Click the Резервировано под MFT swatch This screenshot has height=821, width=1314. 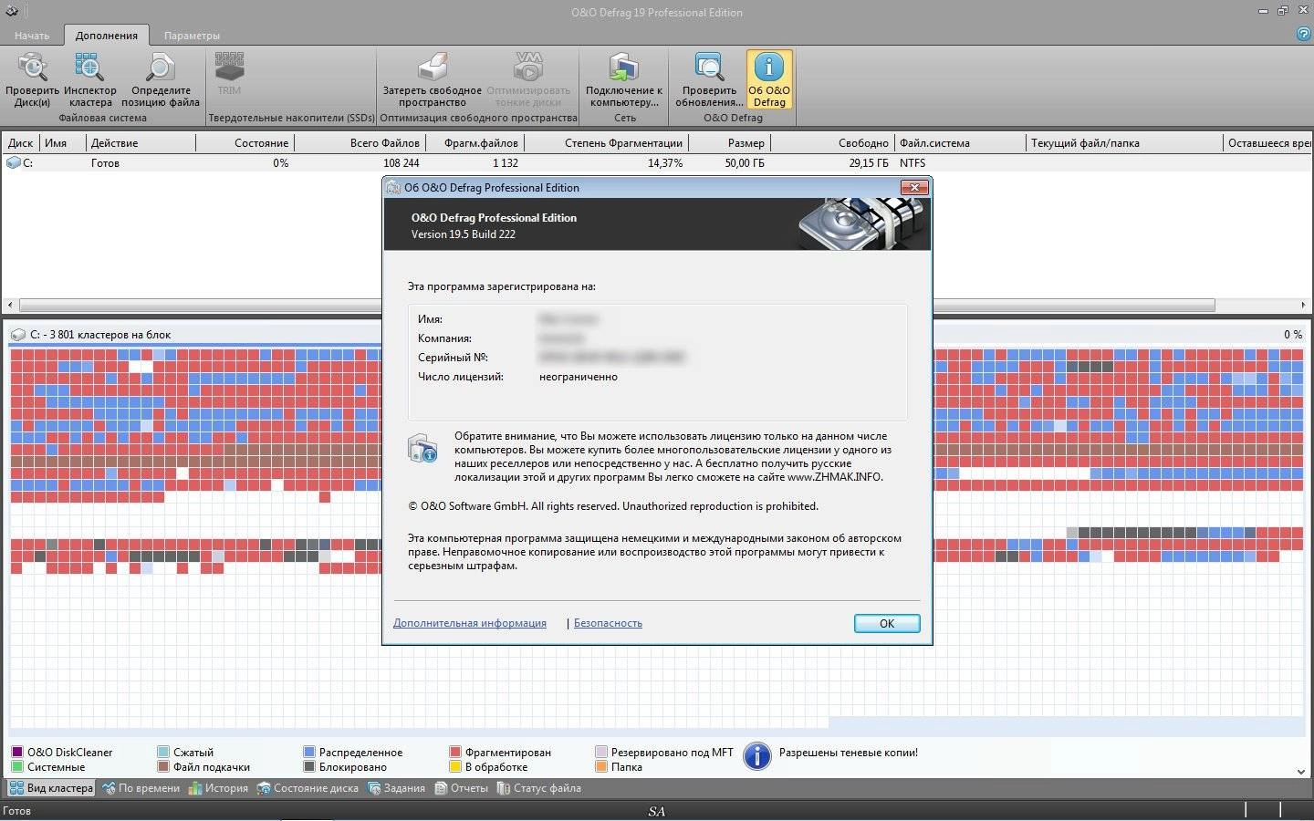coord(601,753)
